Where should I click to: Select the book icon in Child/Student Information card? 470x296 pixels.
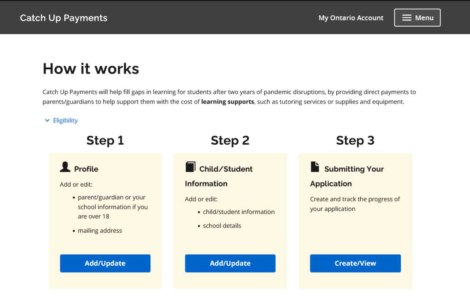click(x=190, y=166)
